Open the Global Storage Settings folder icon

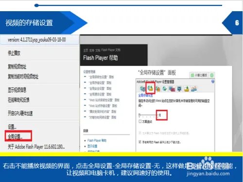click(150, 88)
